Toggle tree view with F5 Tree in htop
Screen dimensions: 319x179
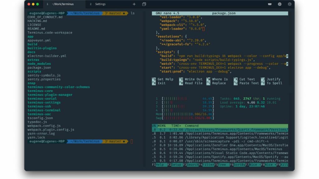[222, 165]
